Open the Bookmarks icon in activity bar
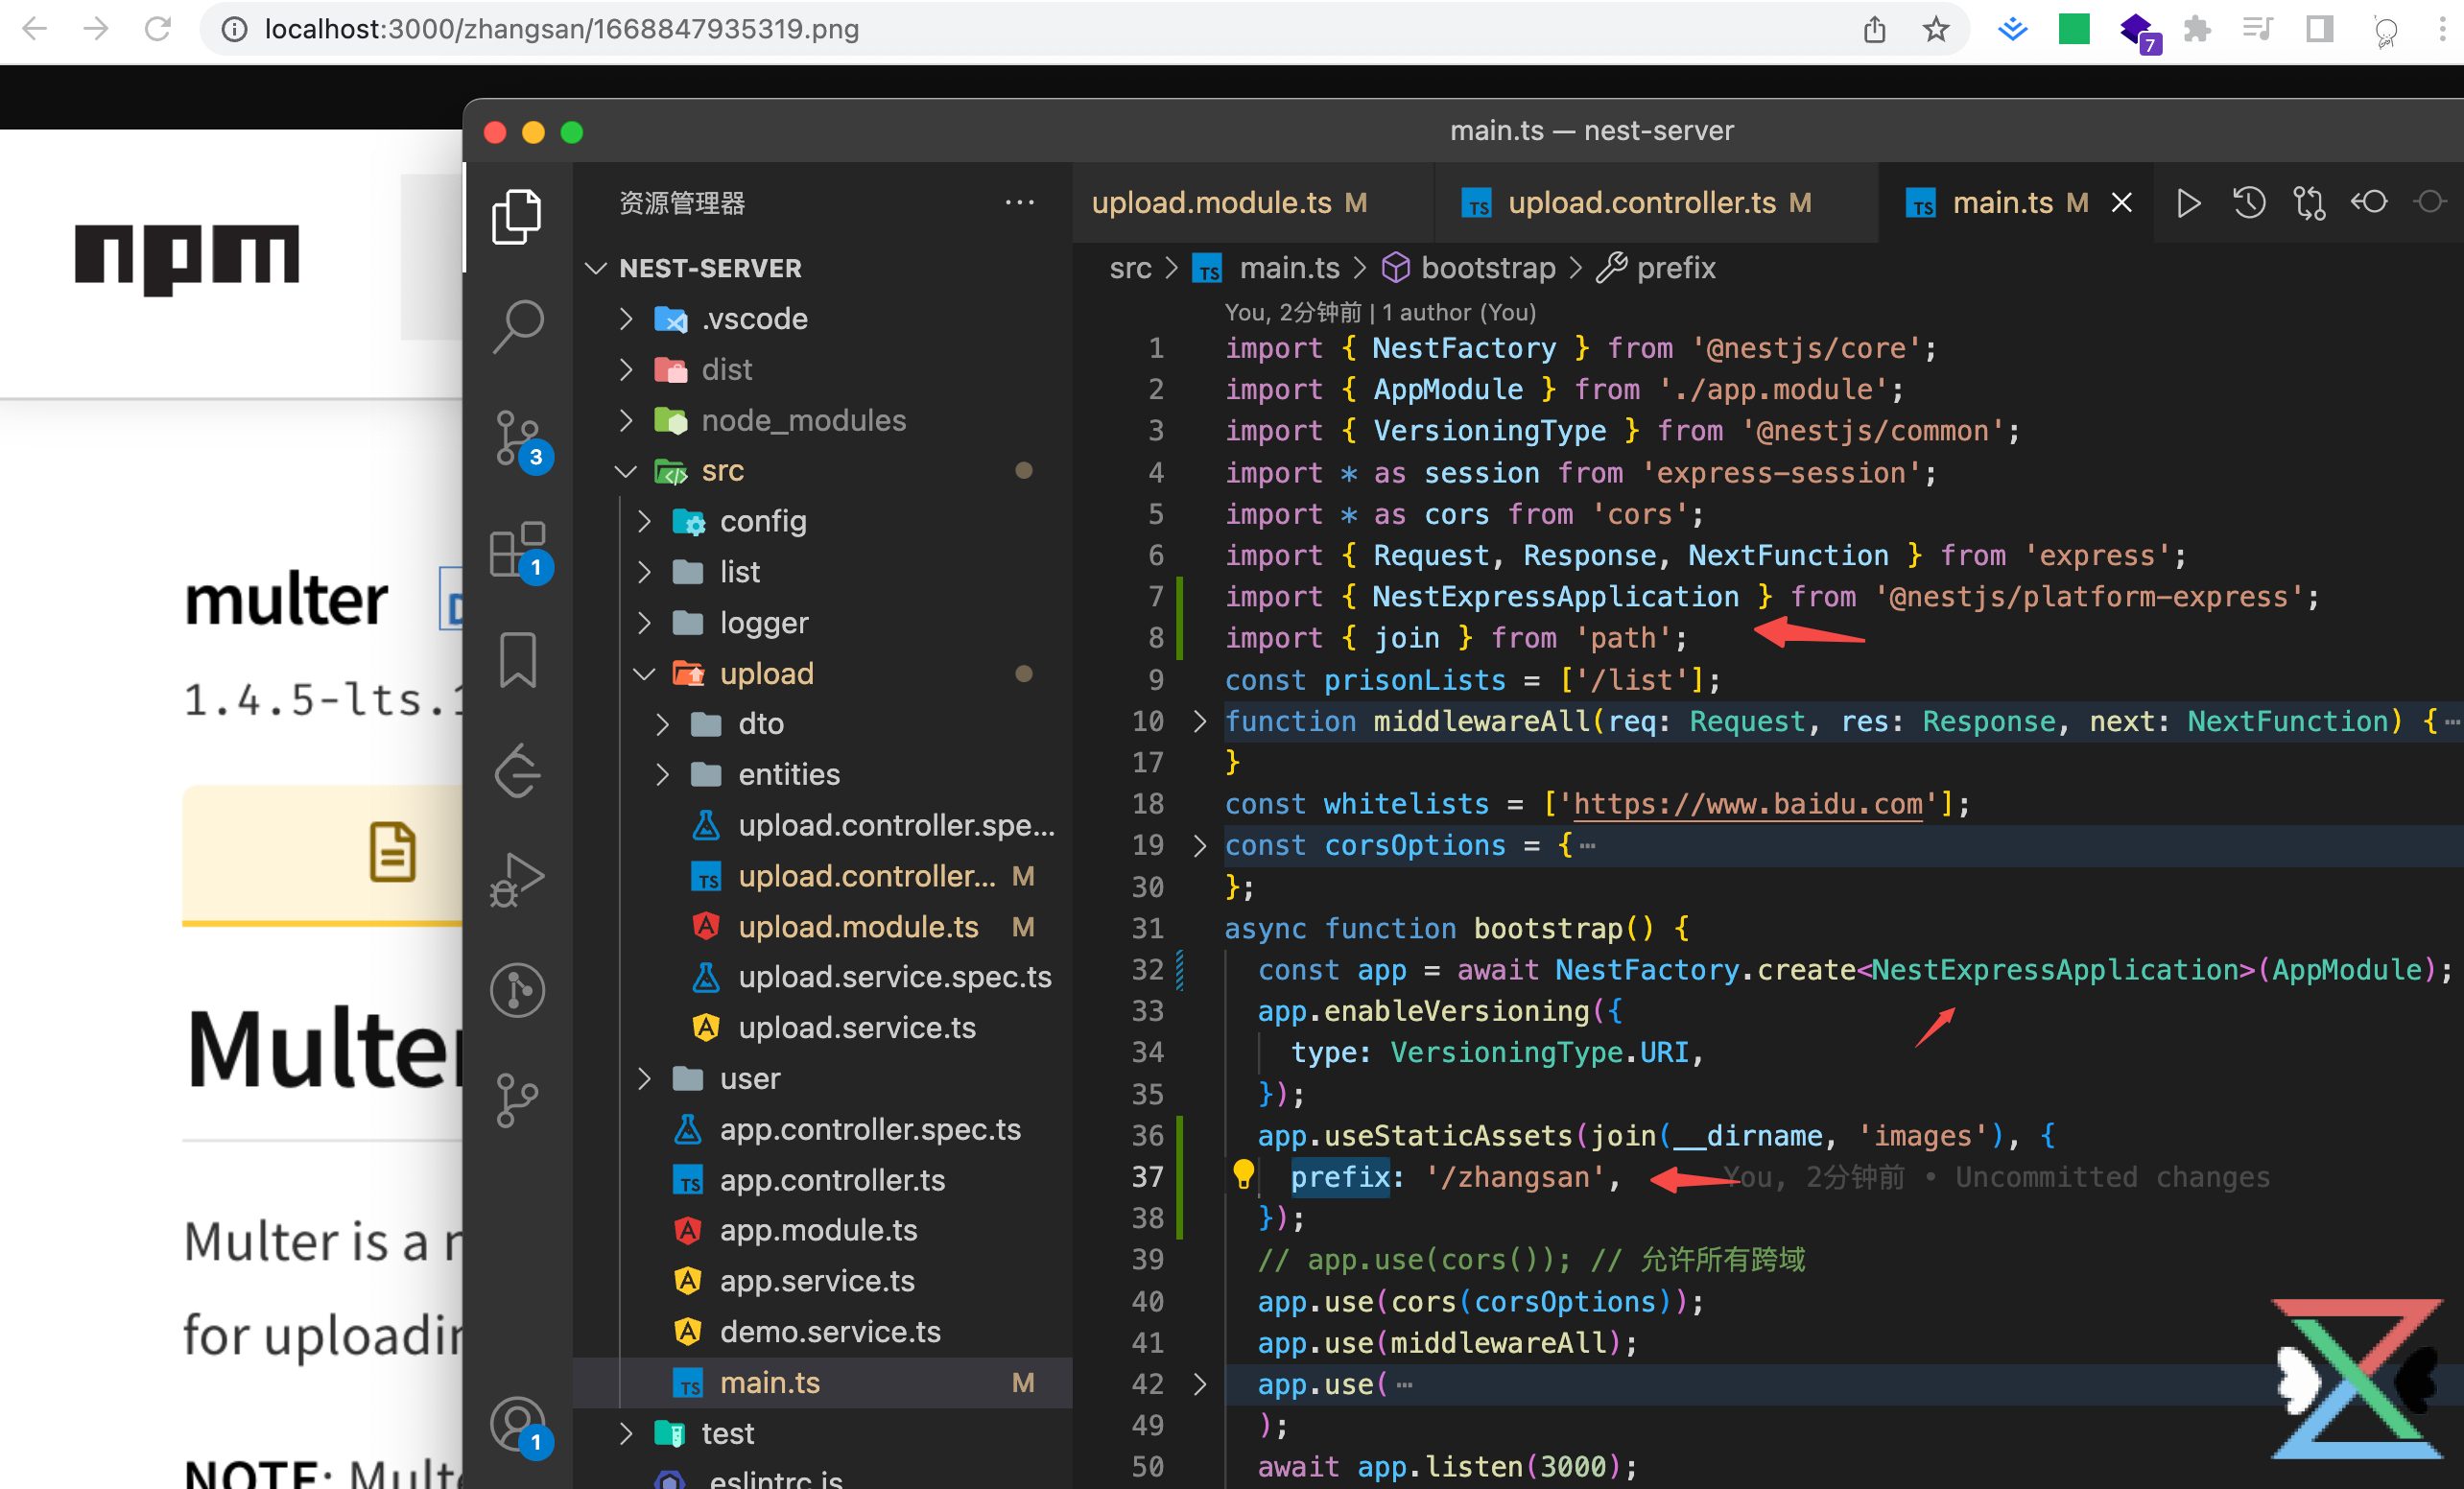Viewport: 2464px width, 1489px height. point(517,659)
